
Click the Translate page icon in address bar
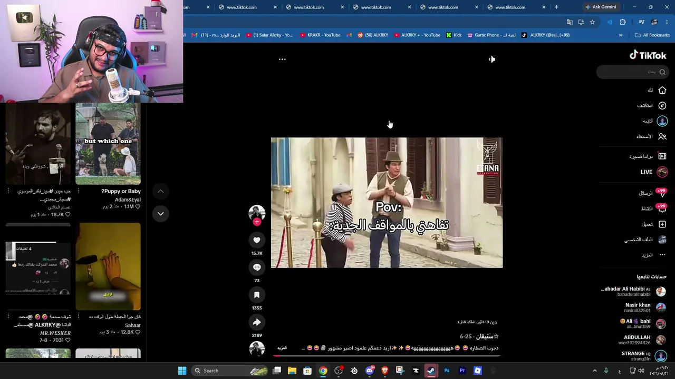[570, 22]
